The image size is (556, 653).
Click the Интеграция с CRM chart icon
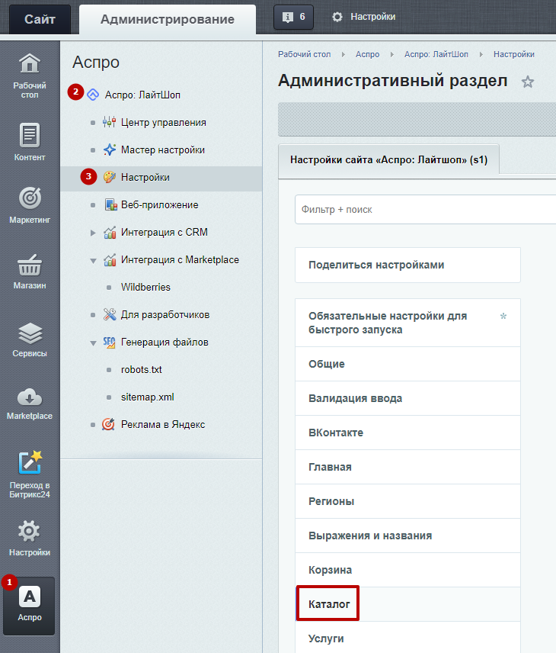click(110, 232)
